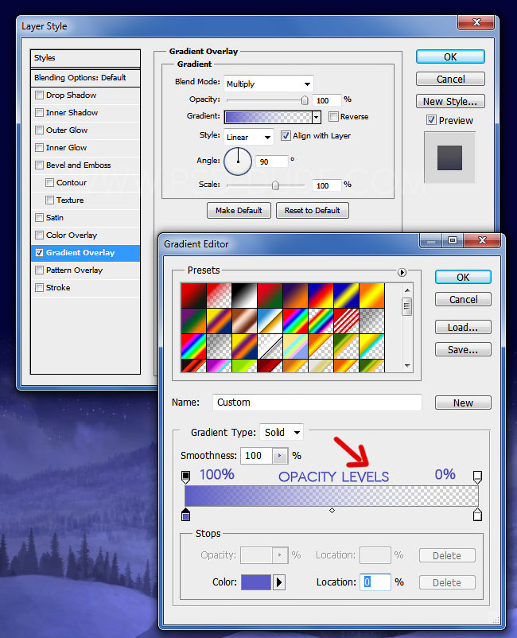517x638 pixels.
Task: Click Cancel in the Gradient Editor
Action: click(463, 299)
